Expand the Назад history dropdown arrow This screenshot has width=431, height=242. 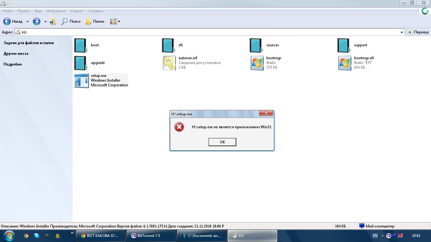pos(27,21)
